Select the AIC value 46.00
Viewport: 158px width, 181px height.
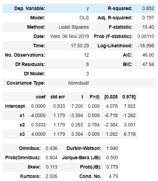coord(148,55)
